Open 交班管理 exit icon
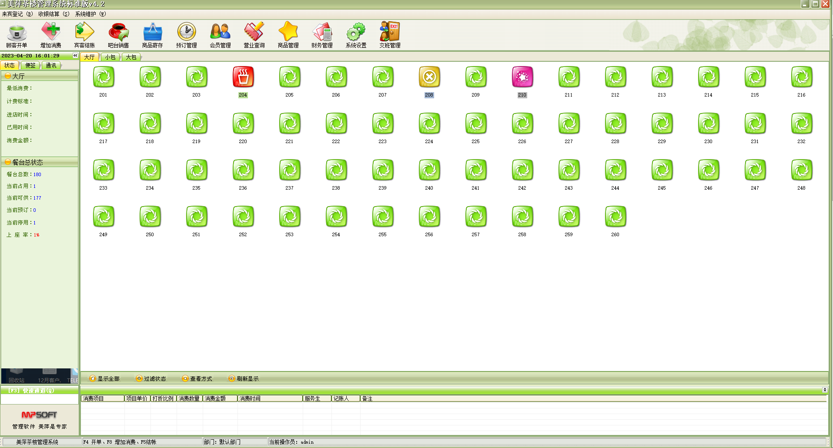This screenshot has height=448, width=833. point(390,35)
